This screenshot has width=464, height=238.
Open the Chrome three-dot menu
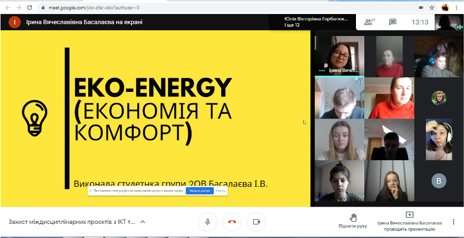pos(457,8)
